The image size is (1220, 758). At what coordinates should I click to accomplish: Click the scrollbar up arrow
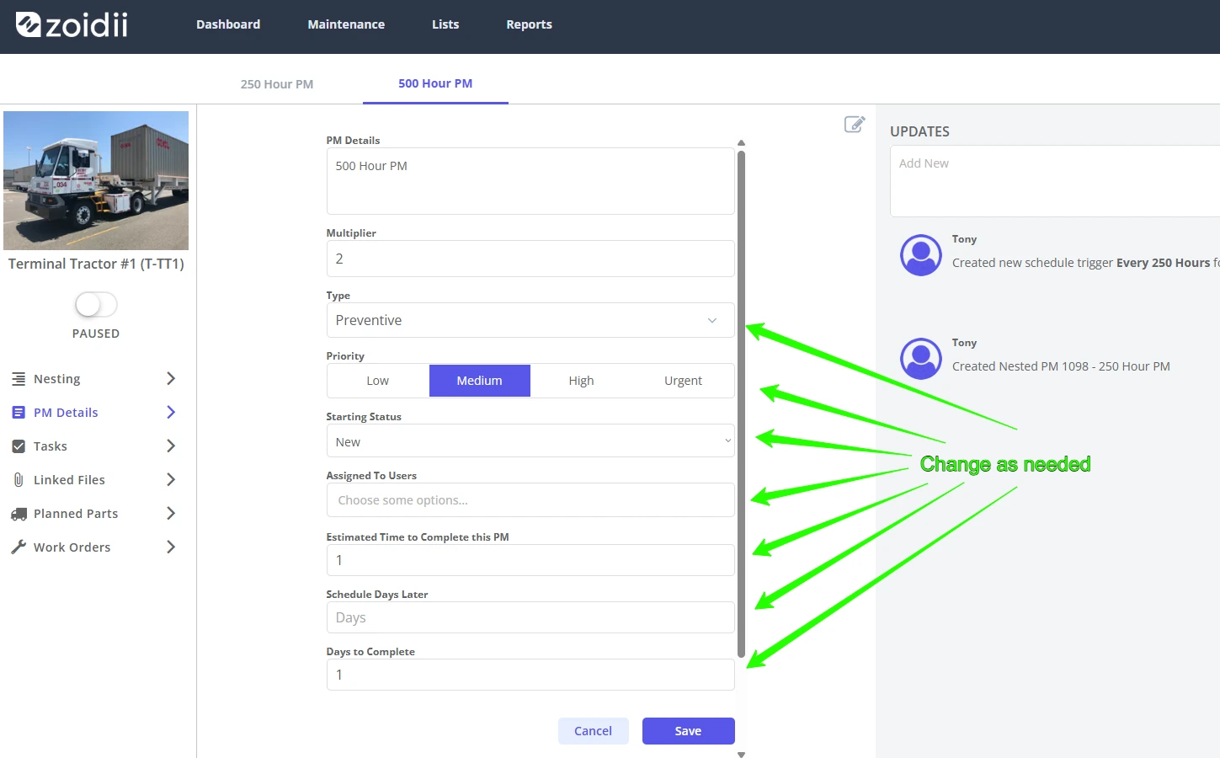click(x=741, y=143)
